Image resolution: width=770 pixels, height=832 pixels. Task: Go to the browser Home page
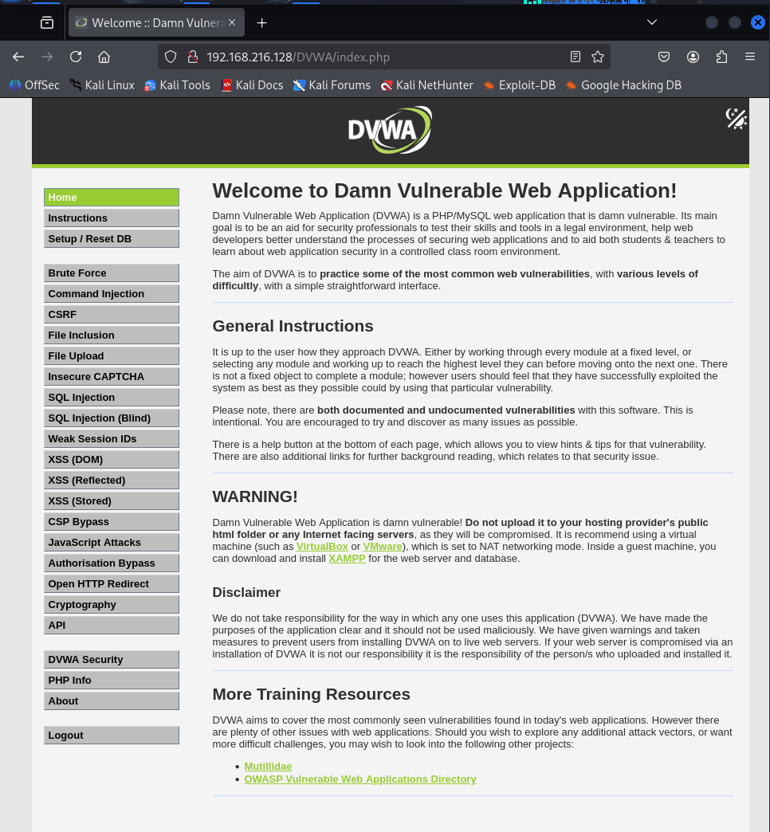point(104,57)
